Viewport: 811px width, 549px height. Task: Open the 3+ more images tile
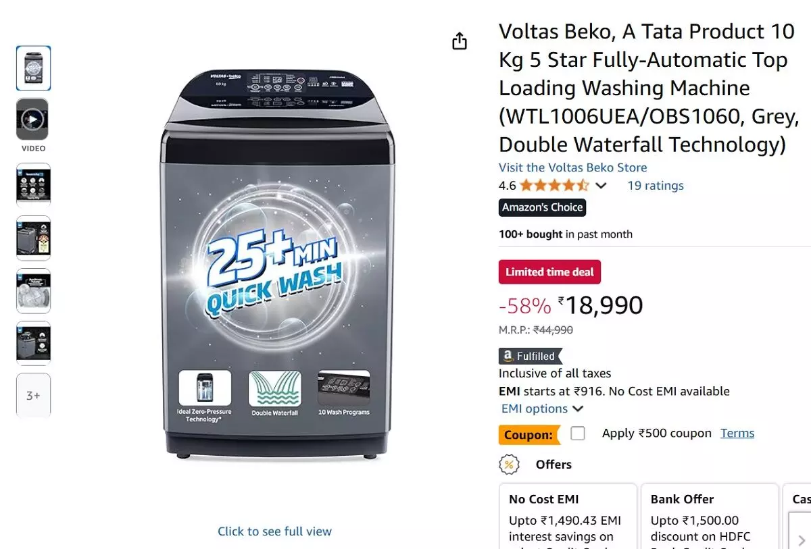pyautogui.click(x=33, y=396)
